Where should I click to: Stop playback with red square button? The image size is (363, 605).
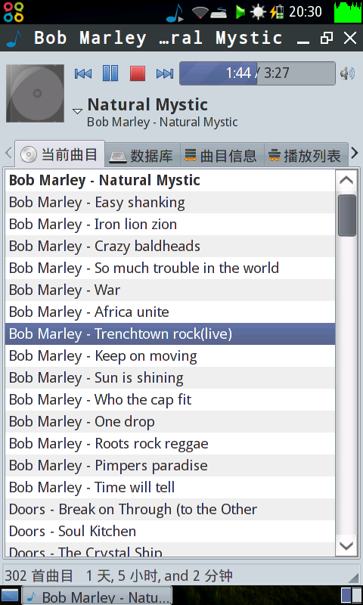tap(138, 73)
